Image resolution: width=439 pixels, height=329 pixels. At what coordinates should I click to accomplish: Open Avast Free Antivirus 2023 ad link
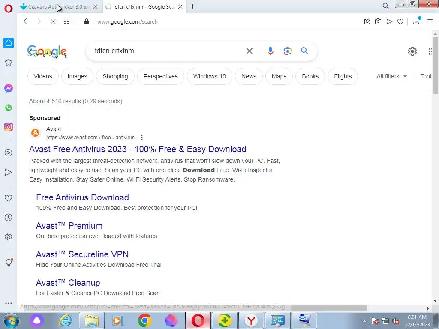(x=138, y=149)
